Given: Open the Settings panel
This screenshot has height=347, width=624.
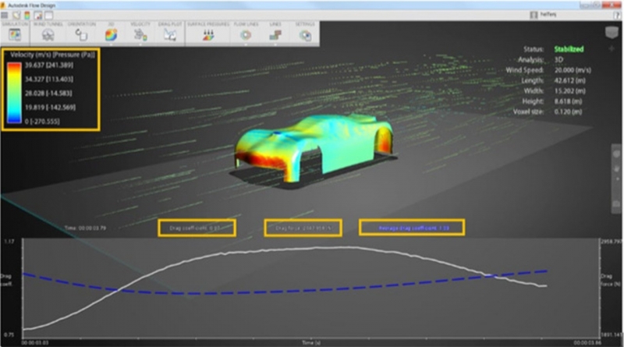Looking at the screenshot, I should click(x=306, y=34).
